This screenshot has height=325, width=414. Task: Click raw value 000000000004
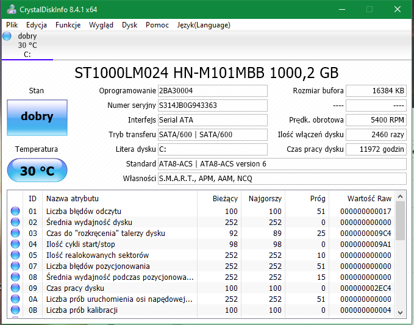click(366, 310)
